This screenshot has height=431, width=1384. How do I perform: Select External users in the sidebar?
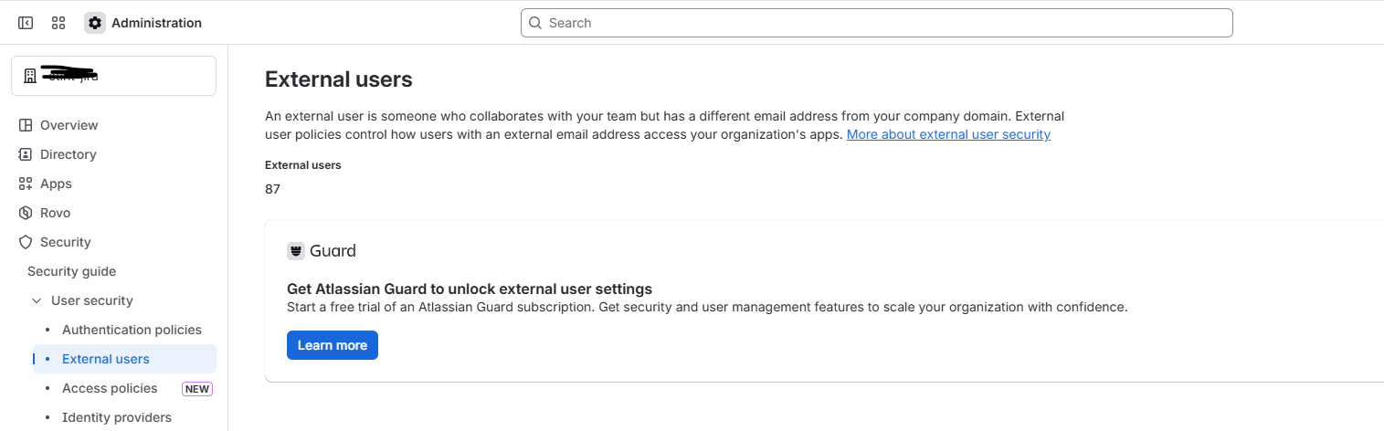[x=124, y=359]
